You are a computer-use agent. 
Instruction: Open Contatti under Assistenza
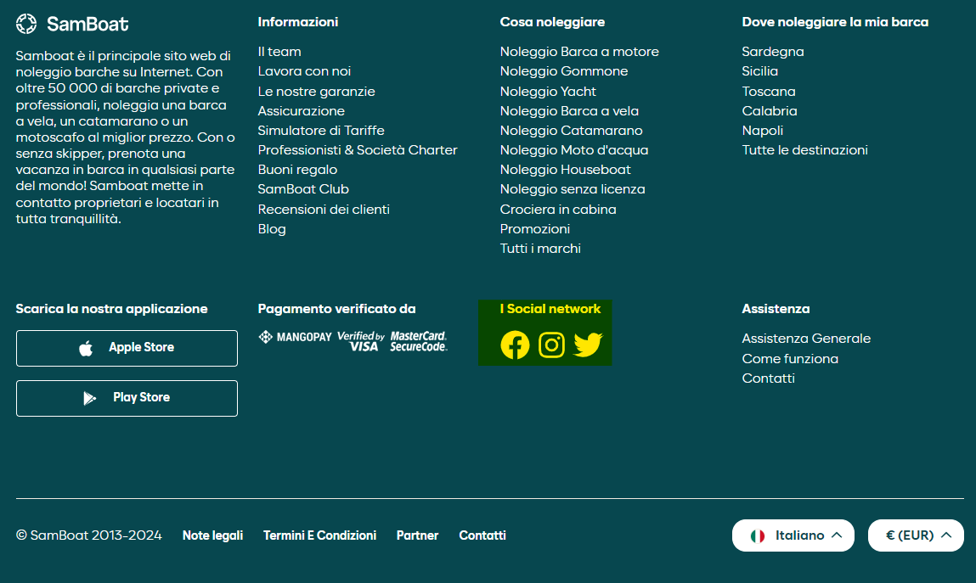tap(768, 378)
